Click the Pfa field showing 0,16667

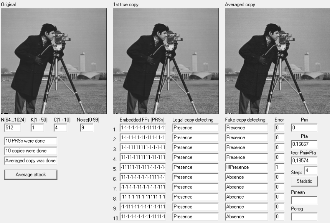(304, 144)
